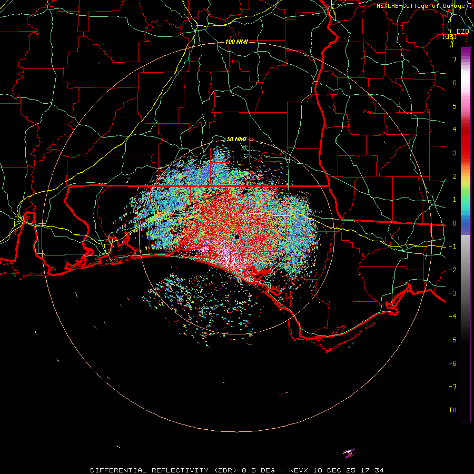The height and width of the screenshot is (474, 474).
Task: Click the legend value -2
Action: (x=452, y=270)
